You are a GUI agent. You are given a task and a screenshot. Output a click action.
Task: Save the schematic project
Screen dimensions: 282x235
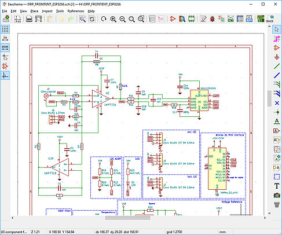click(6, 19)
